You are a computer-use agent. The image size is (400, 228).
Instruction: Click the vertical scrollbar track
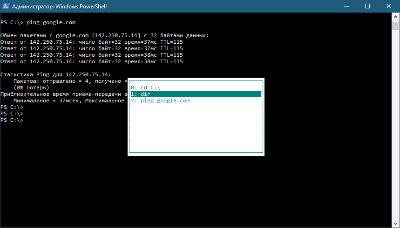[x=395, y=140]
